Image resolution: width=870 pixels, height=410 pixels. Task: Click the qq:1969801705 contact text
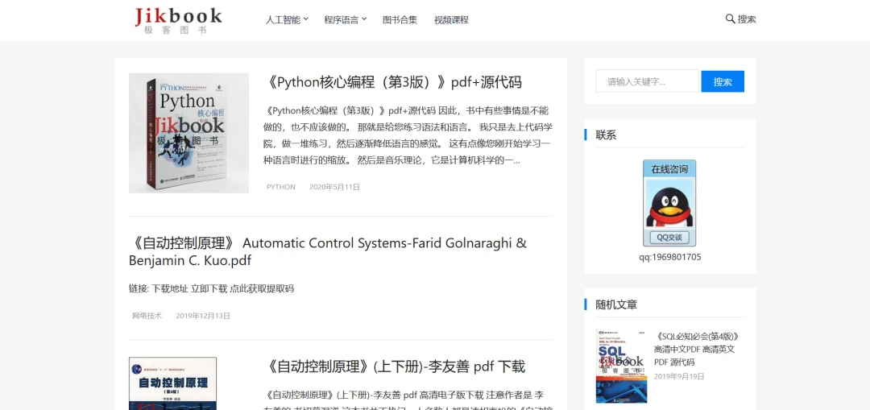669,257
